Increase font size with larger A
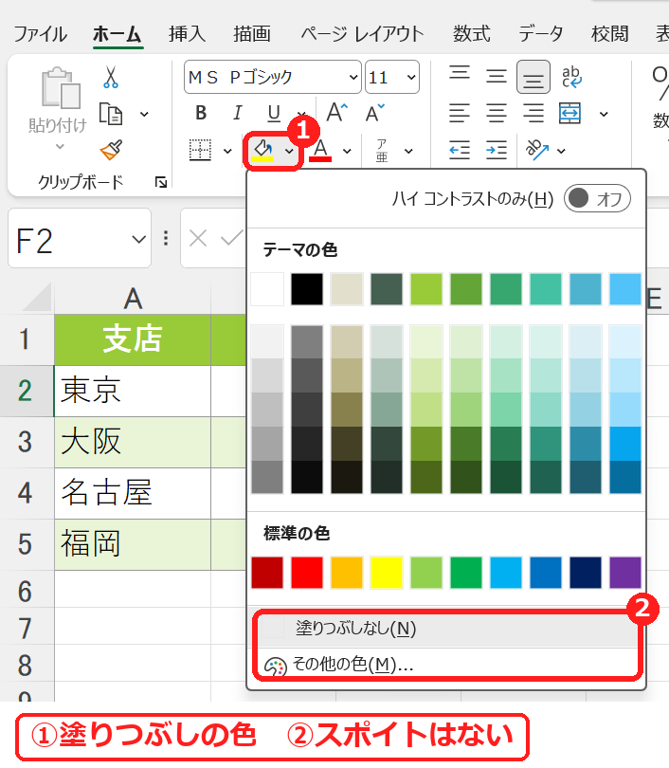 coord(336,113)
